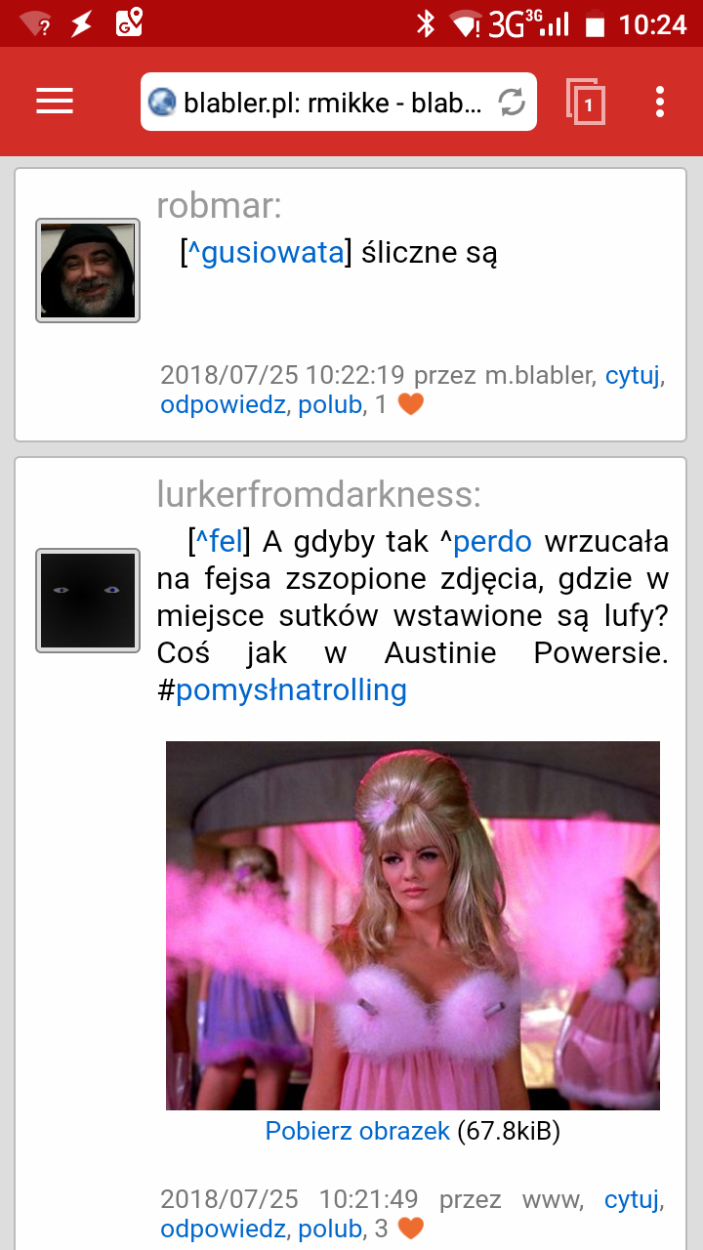Viewport: 703px width, 1250px height.
Task: Tap the blabler.pl address bar
Action: [x=339, y=102]
